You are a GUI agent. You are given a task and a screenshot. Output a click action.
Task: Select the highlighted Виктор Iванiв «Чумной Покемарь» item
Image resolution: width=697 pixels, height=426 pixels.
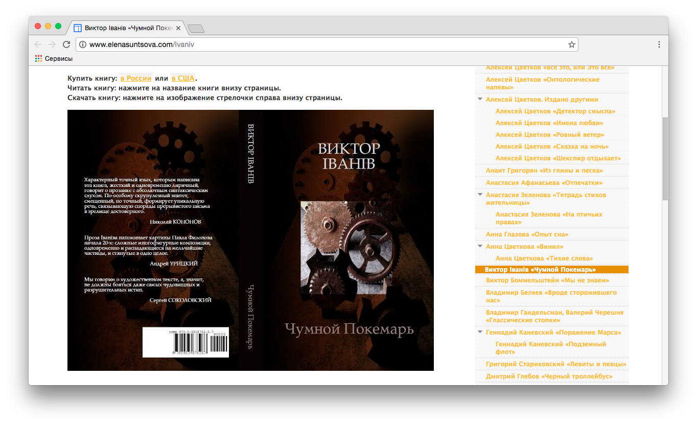pos(540,270)
